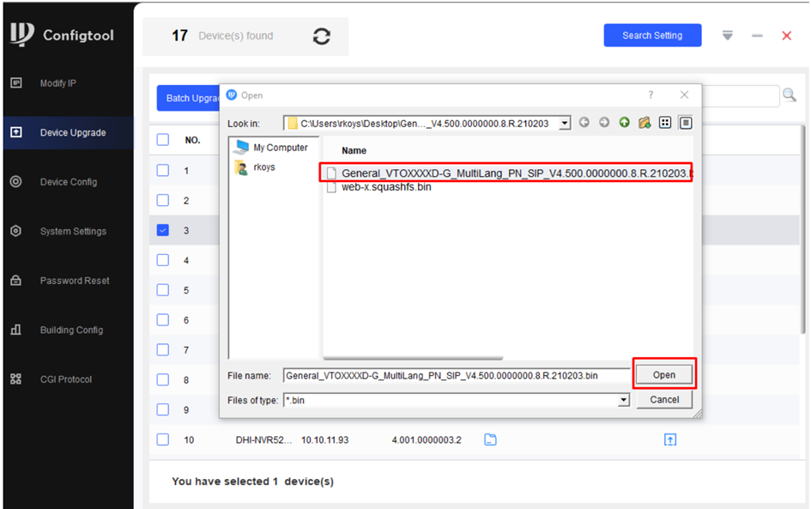Click the Parent Directory up arrow icon
Viewport: 811px width, 509px height.
(624, 123)
